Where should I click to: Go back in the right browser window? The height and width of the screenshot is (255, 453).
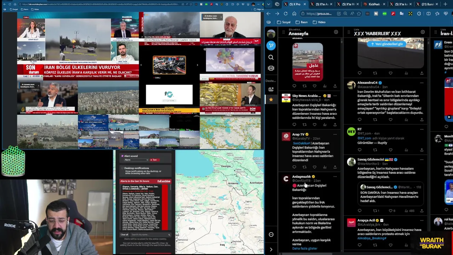click(268, 13)
